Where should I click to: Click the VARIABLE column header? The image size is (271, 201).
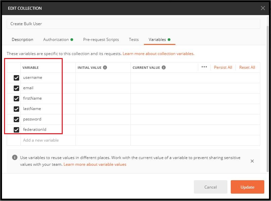(x=31, y=68)
